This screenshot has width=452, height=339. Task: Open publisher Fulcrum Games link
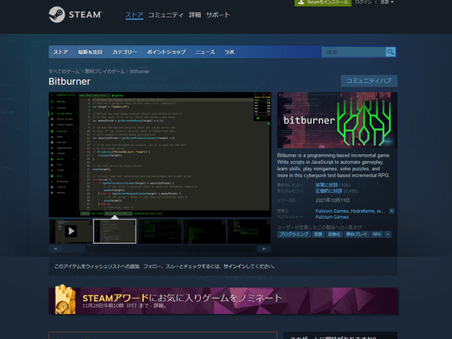coord(332,217)
